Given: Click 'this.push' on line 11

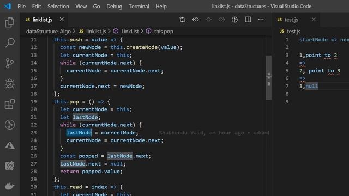Looking at the screenshot, I should [68, 40].
